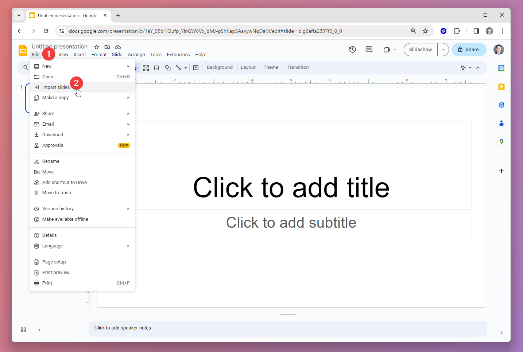This screenshot has width=523, height=352.
Task: Expand the Language submenu
Action: 82,246
